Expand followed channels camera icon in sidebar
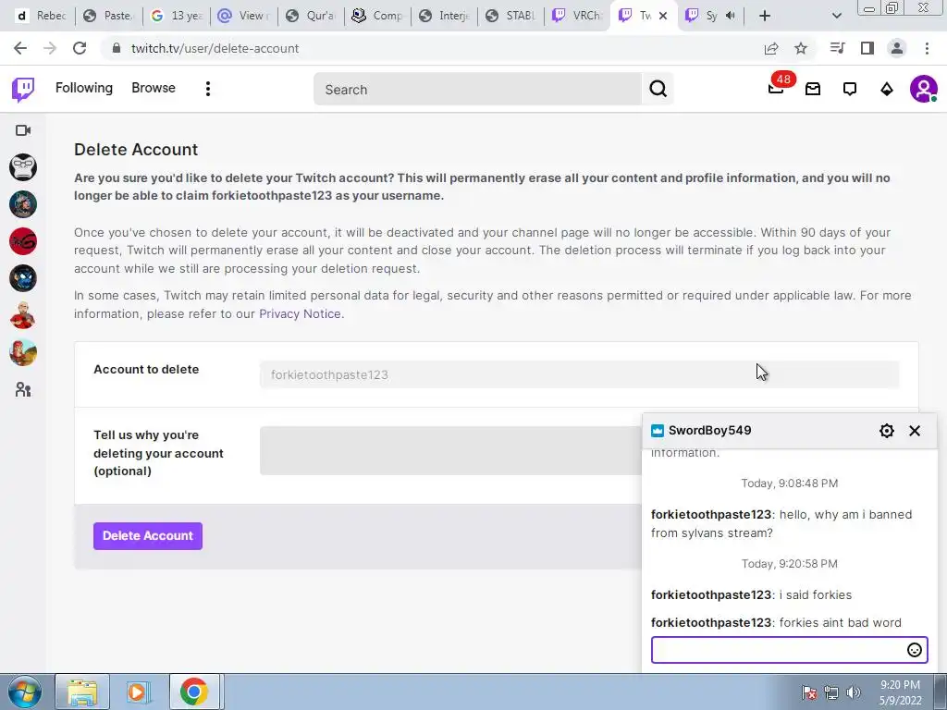947x710 pixels. (23, 130)
